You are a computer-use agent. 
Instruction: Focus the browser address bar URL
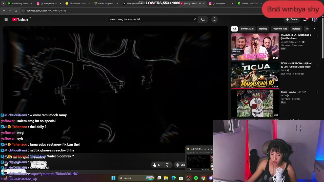coord(46,11)
